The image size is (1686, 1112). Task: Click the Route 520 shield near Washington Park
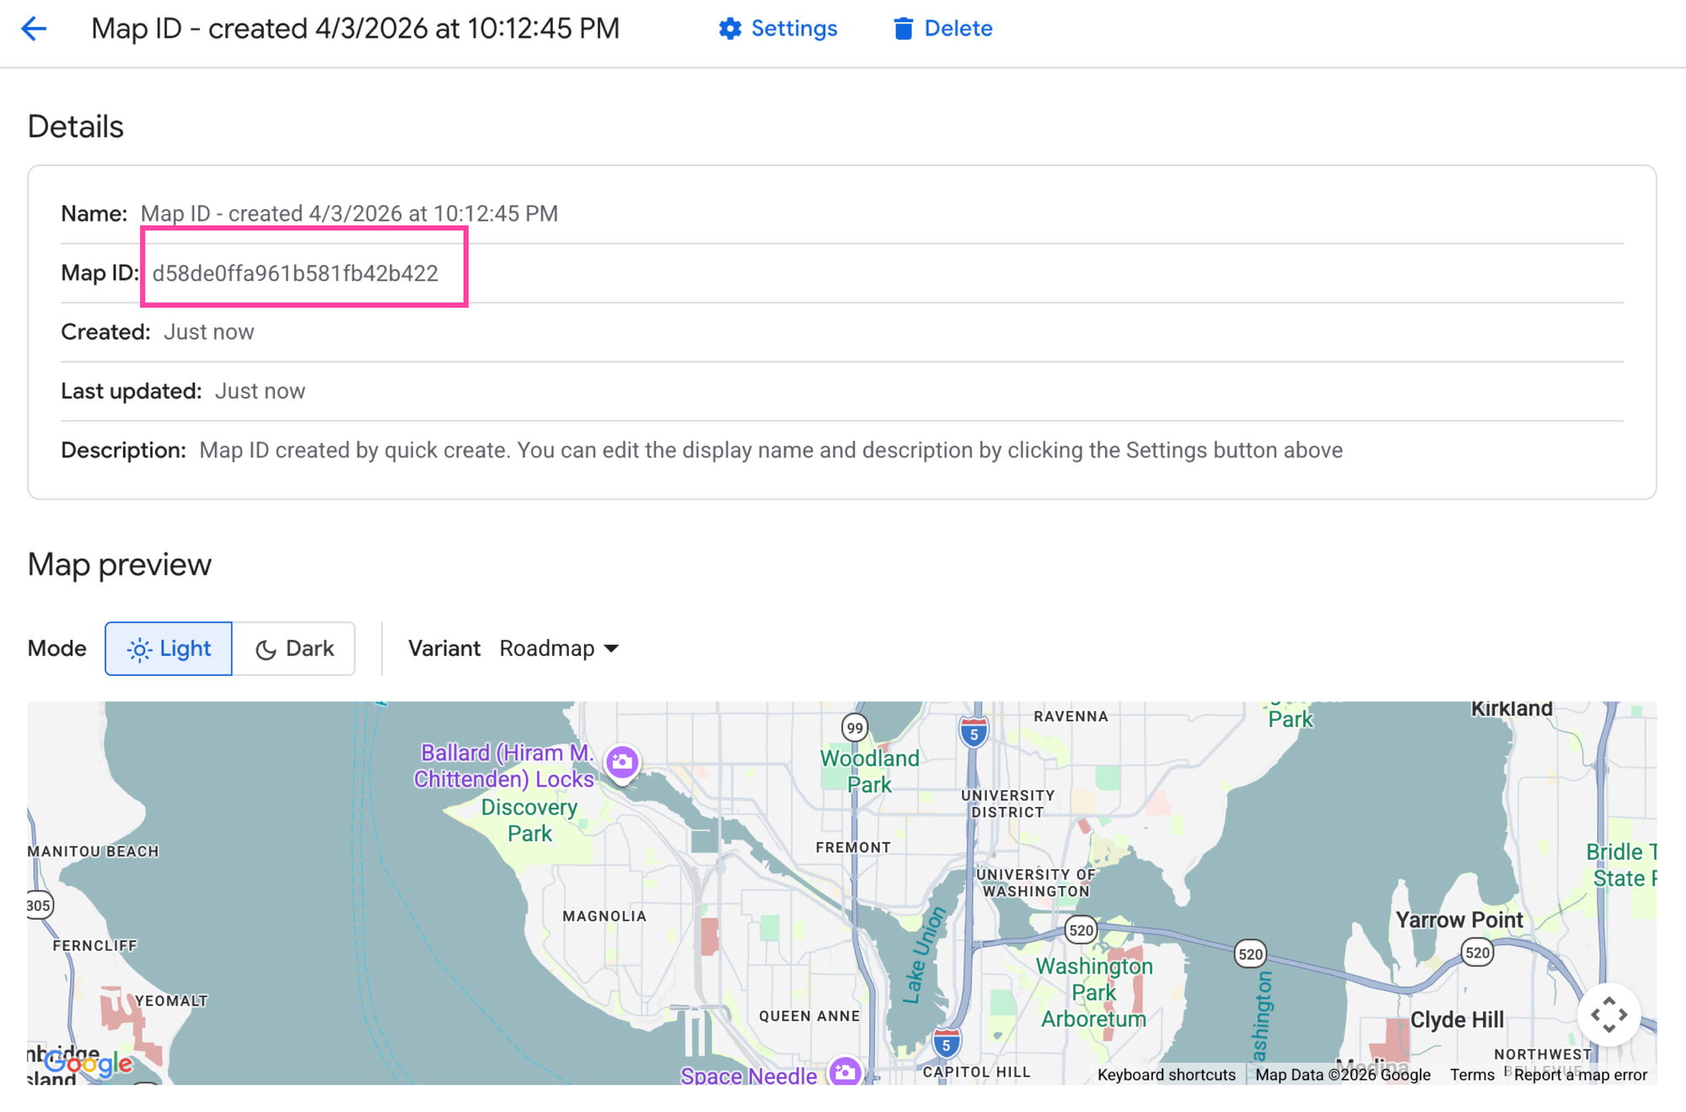pyautogui.click(x=1080, y=931)
